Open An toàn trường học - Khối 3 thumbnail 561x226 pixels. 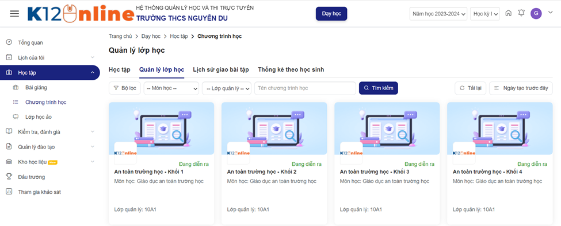(387, 128)
